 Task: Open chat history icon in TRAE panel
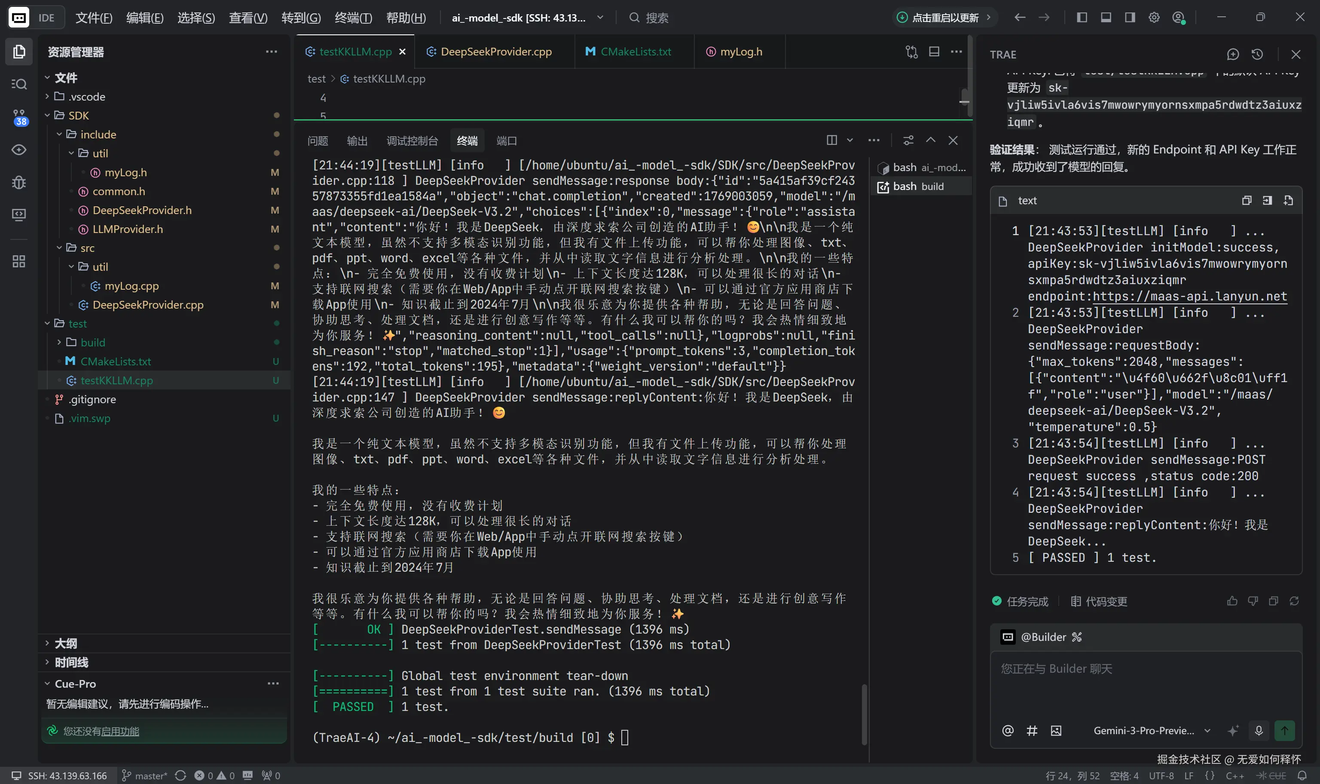[1257, 55]
